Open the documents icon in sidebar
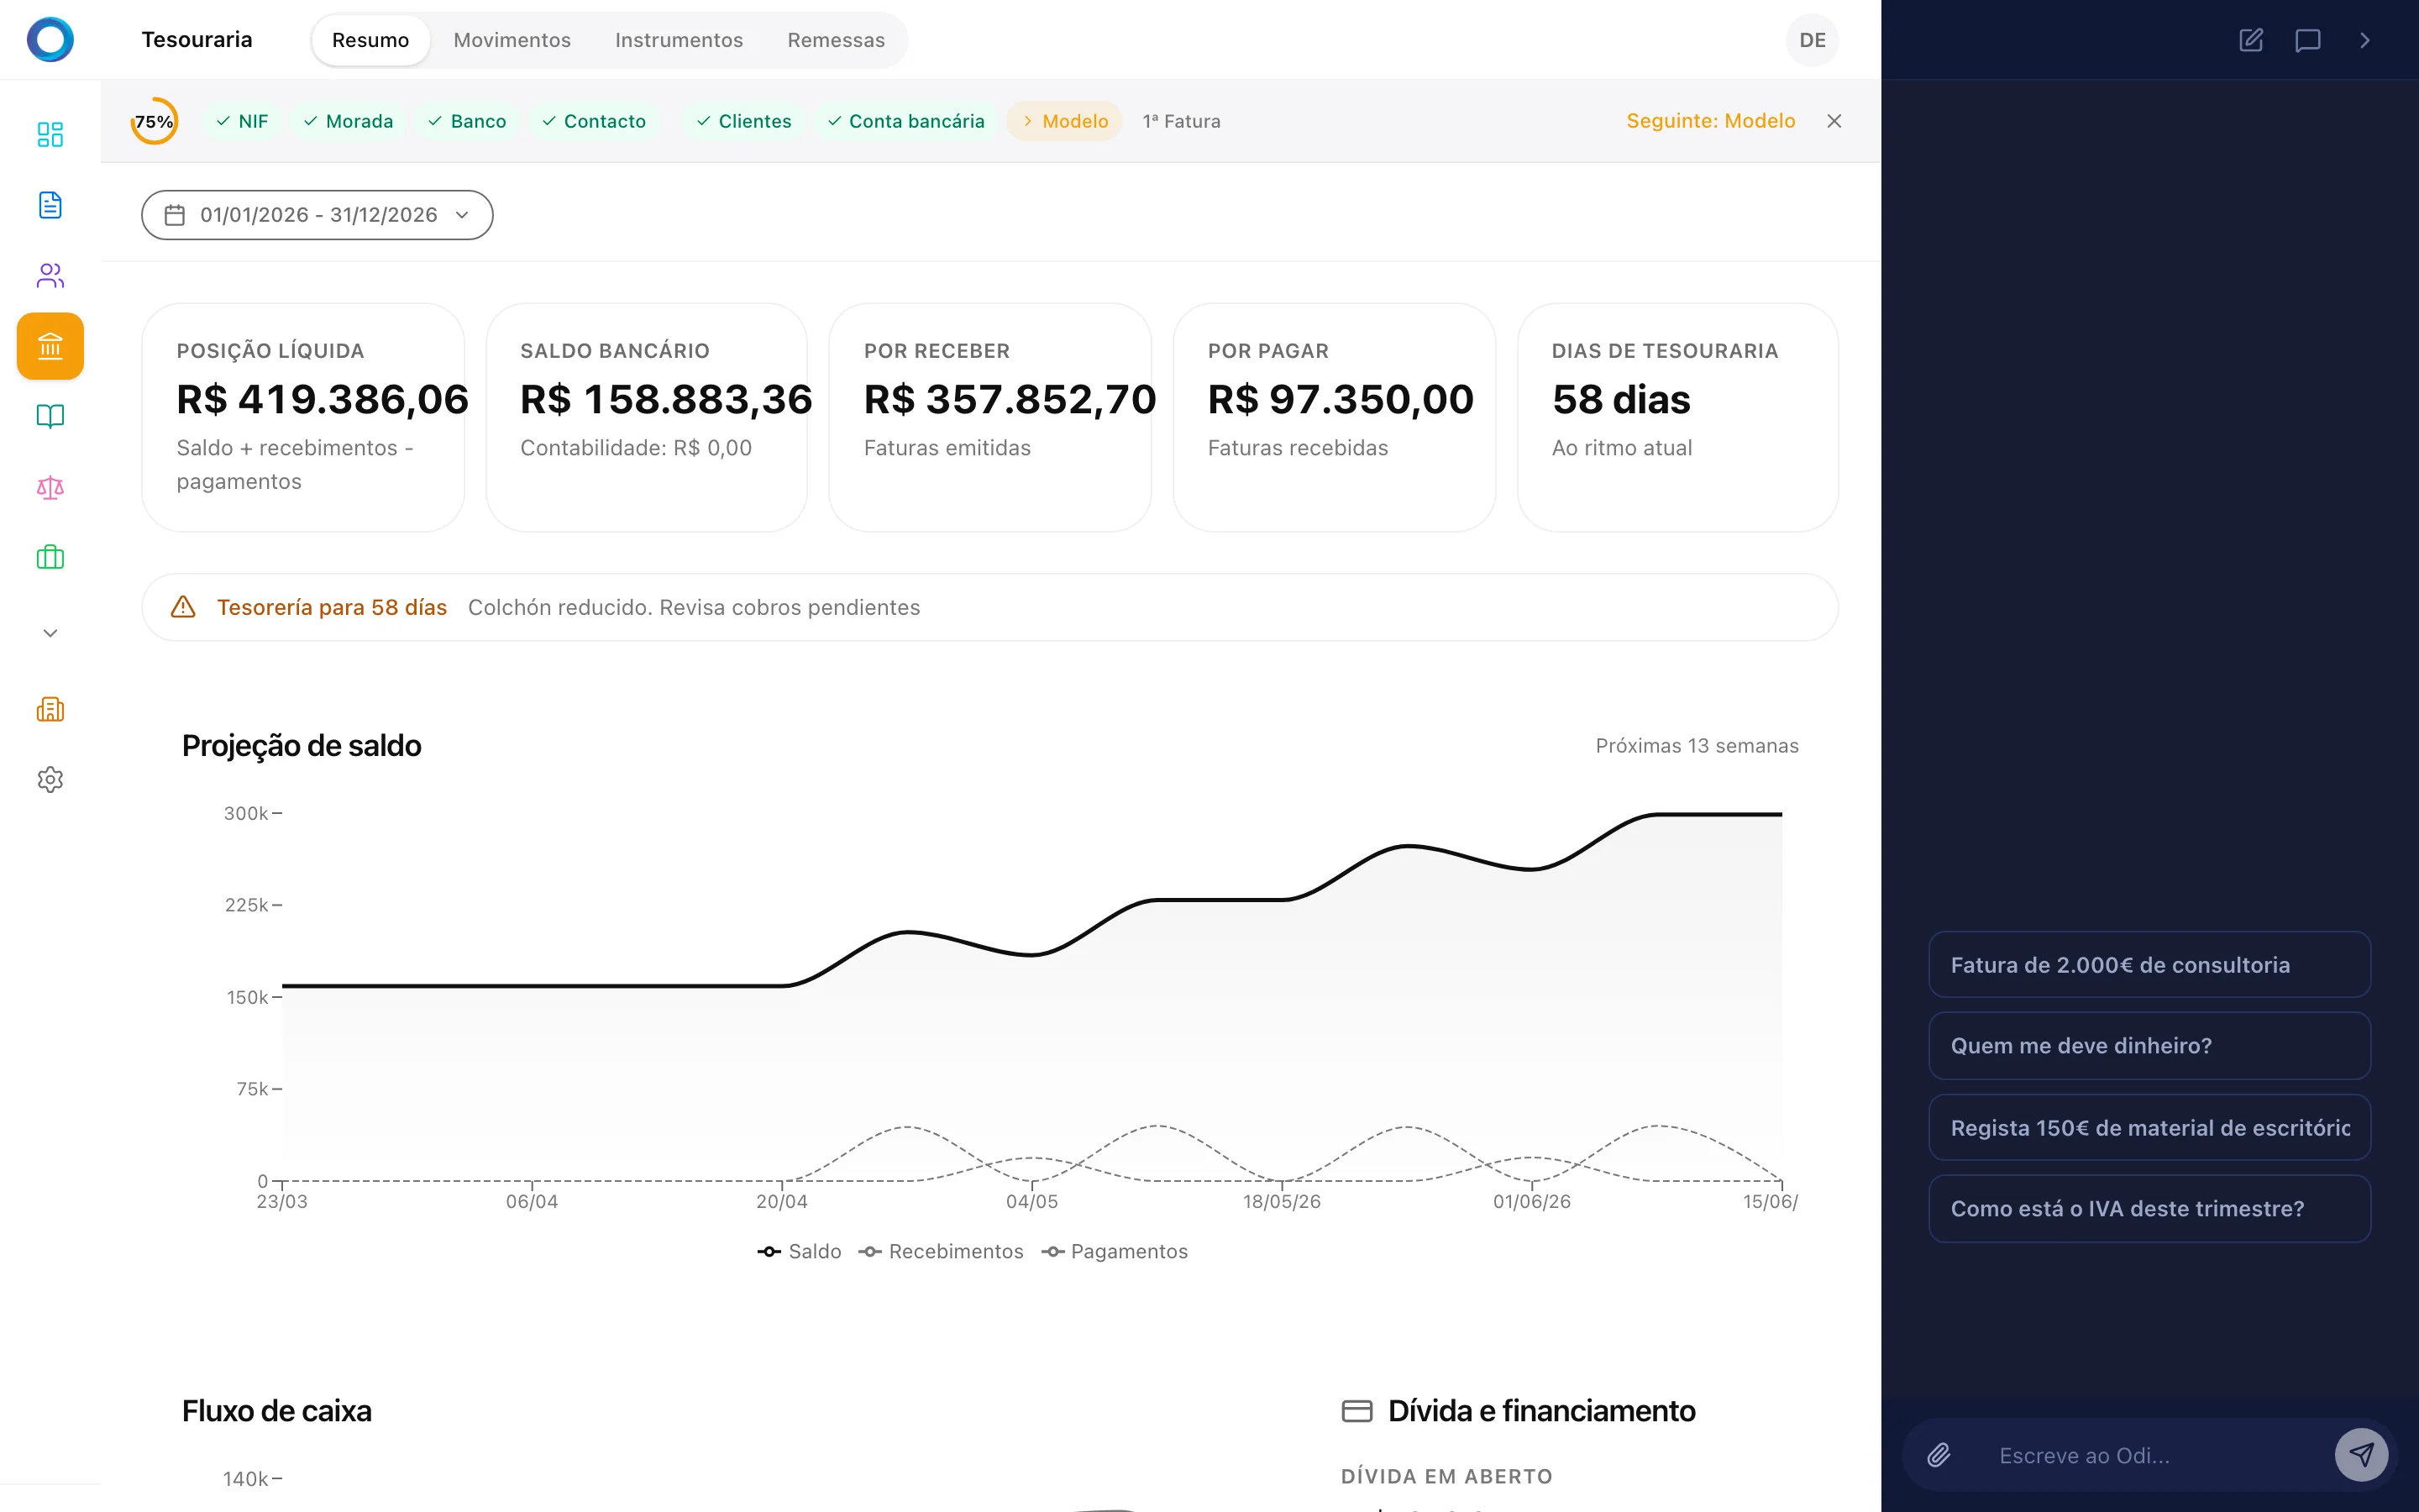The image size is (2419, 1512). tap(50, 205)
